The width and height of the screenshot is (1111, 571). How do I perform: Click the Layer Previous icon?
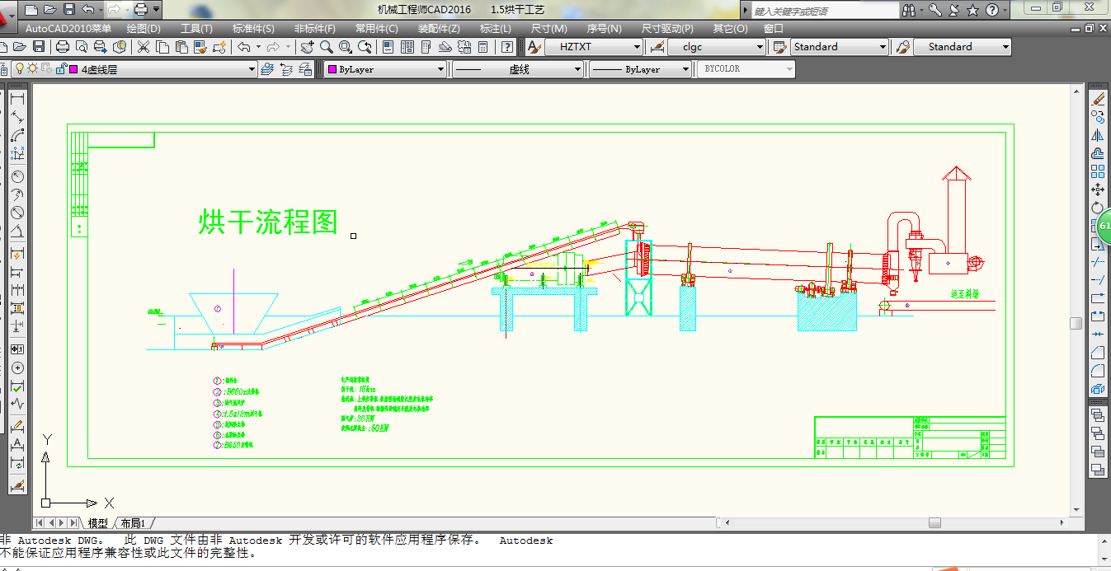[x=286, y=69]
